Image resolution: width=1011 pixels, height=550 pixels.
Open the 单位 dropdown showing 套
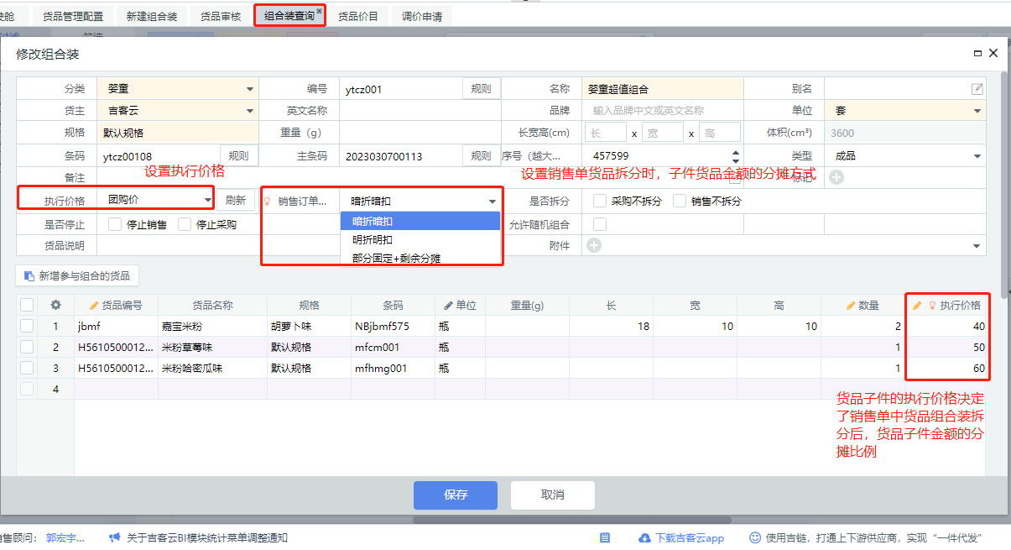click(905, 110)
